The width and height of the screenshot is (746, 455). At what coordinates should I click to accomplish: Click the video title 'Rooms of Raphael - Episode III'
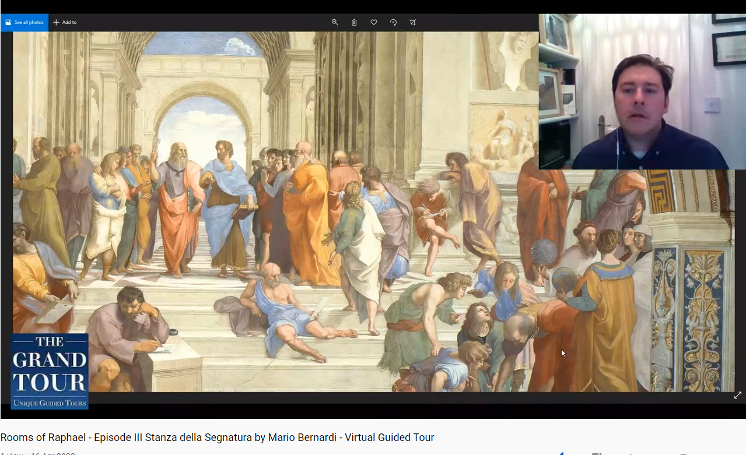217,438
